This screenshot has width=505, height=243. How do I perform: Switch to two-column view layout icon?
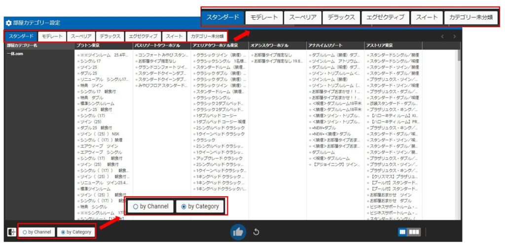click(402, 232)
